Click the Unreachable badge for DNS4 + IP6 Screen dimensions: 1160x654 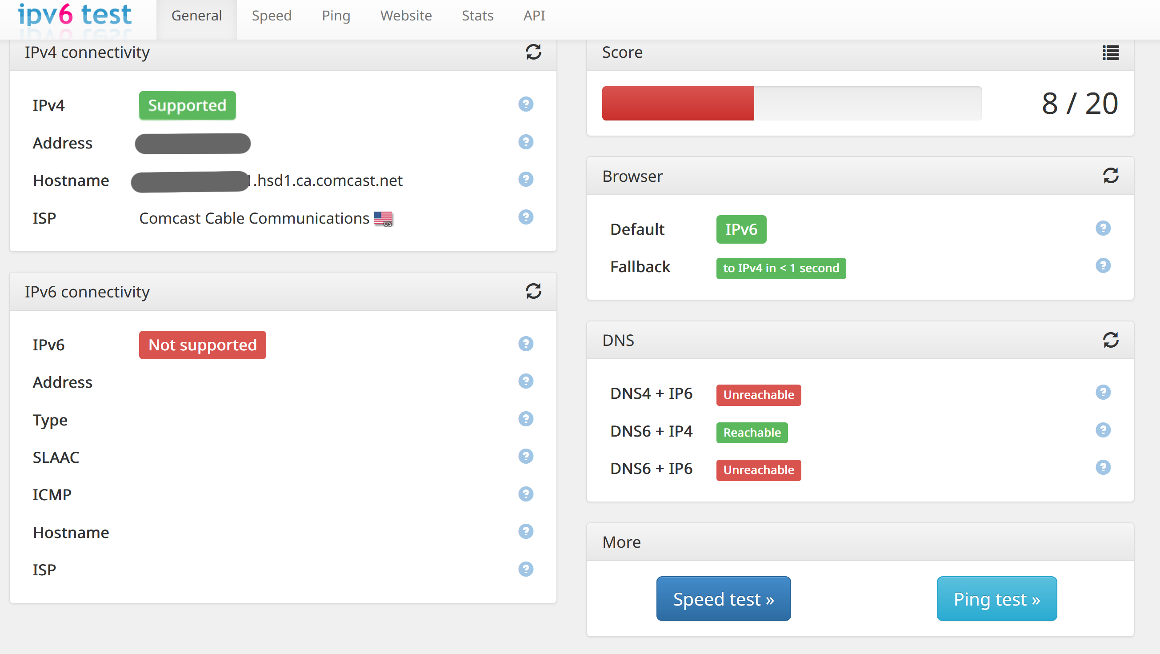pos(758,395)
